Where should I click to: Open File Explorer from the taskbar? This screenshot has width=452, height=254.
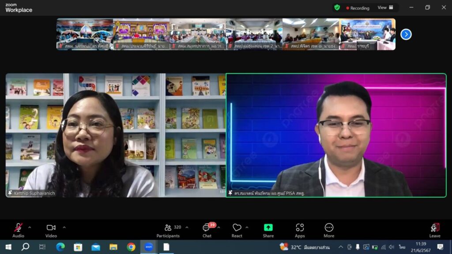pyautogui.click(x=113, y=247)
